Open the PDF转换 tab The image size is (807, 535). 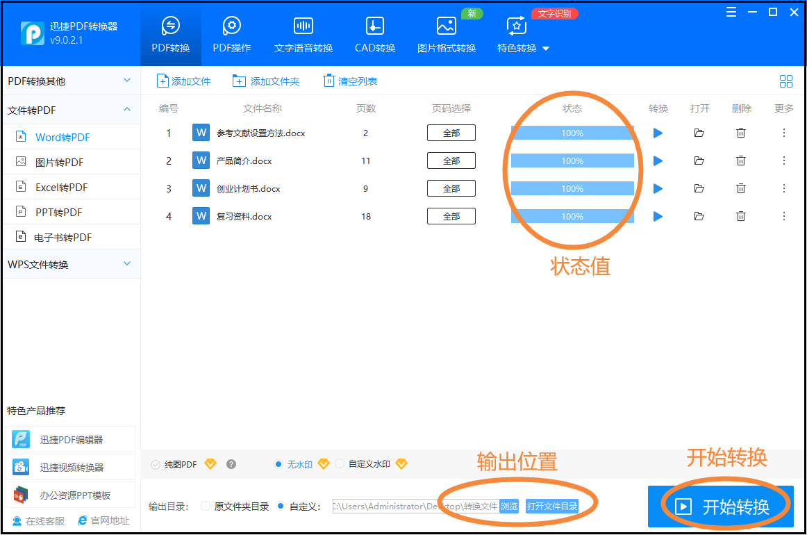point(170,35)
